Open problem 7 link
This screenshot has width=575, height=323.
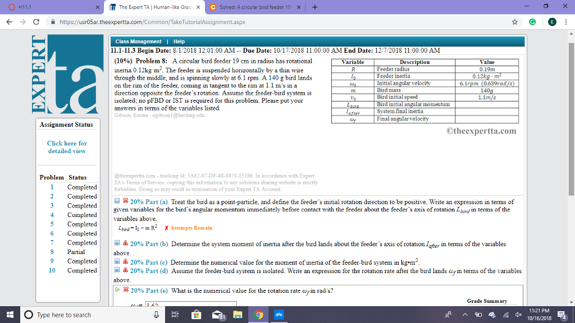(52, 242)
